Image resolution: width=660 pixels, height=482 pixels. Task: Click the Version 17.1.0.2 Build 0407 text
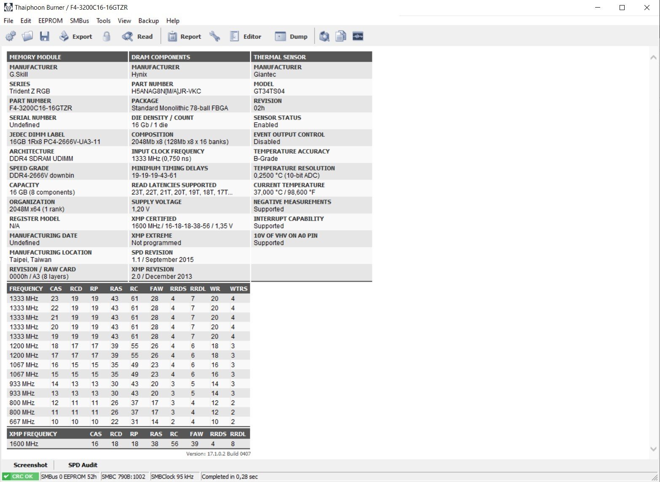(219, 454)
